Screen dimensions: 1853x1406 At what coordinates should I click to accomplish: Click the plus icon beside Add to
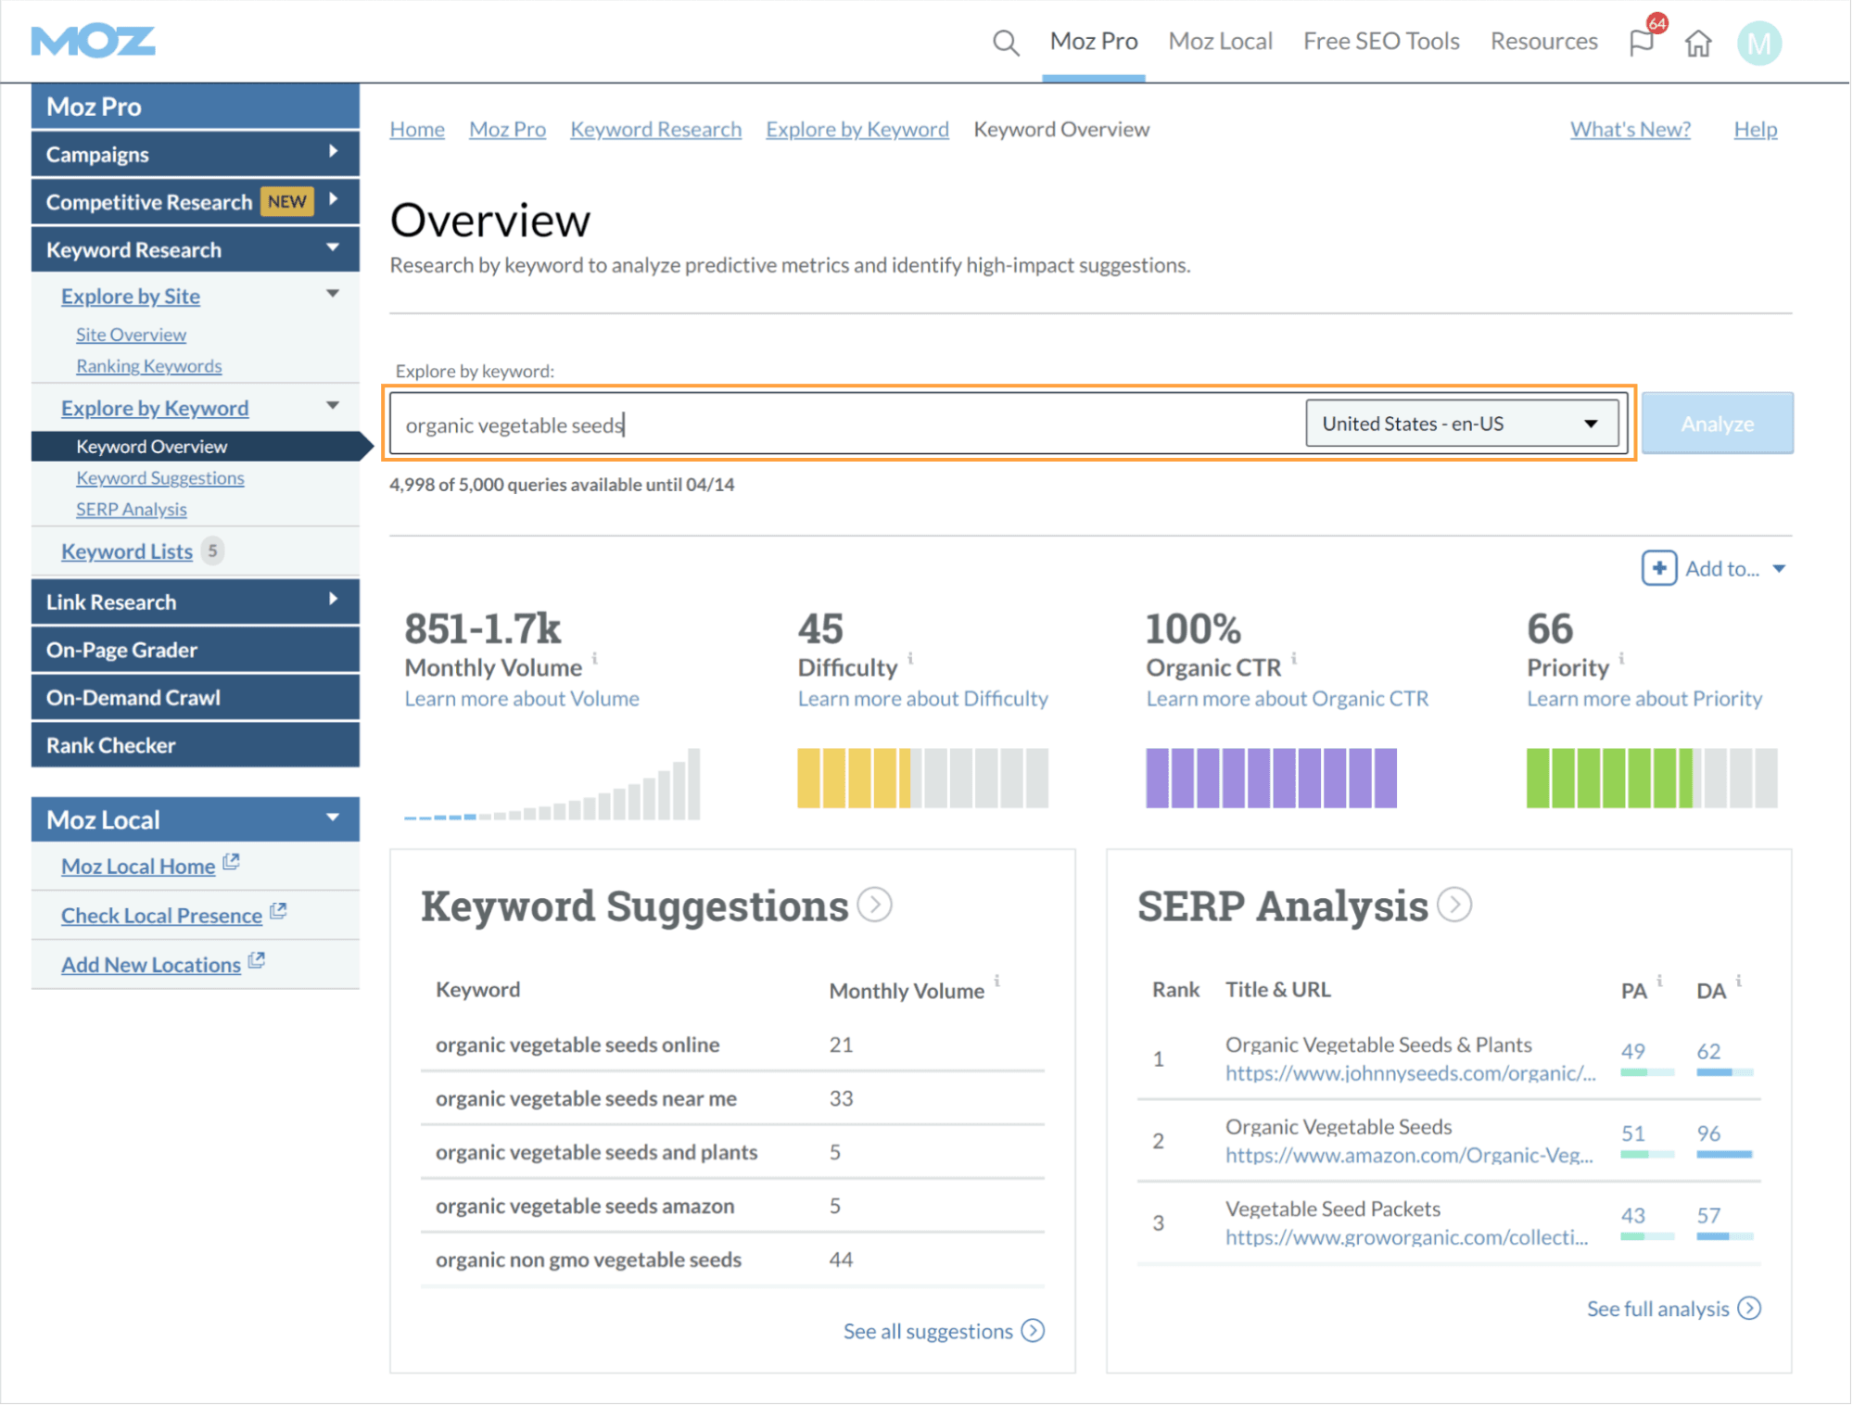[1658, 568]
